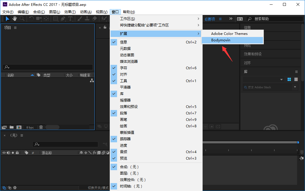Open the Project panel search options dropdown
The width and height of the screenshot is (305, 191).
(x=7, y=67)
